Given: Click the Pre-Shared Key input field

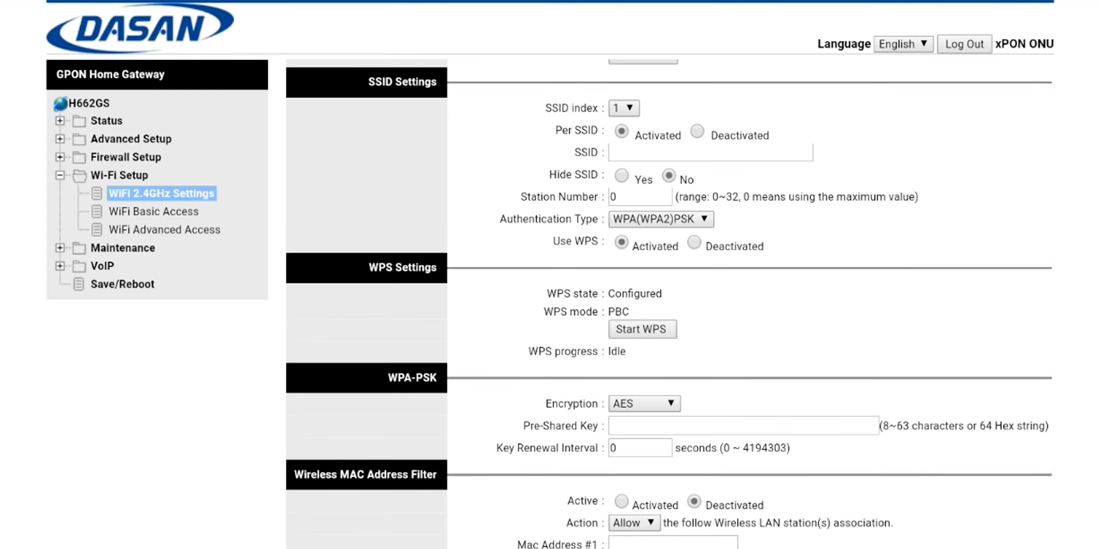Looking at the screenshot, I should click(743, 426).
